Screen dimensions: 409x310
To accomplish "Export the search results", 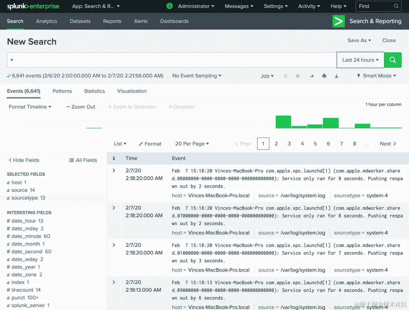I will (337, 76).
